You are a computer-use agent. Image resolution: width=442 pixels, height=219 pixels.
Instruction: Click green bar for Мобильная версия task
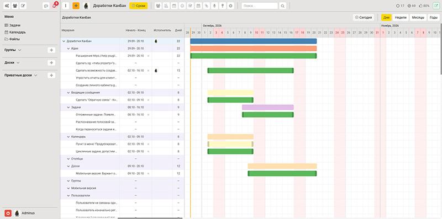(x=282, y=173)
